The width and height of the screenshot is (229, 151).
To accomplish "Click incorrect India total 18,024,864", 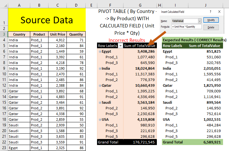I will pos(140,68).
